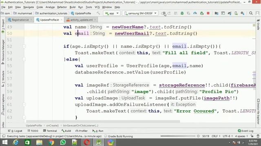This screenshot has height=146, width=261.
Task: Sync project with Gradle files
Action: [x=230, y=13]
